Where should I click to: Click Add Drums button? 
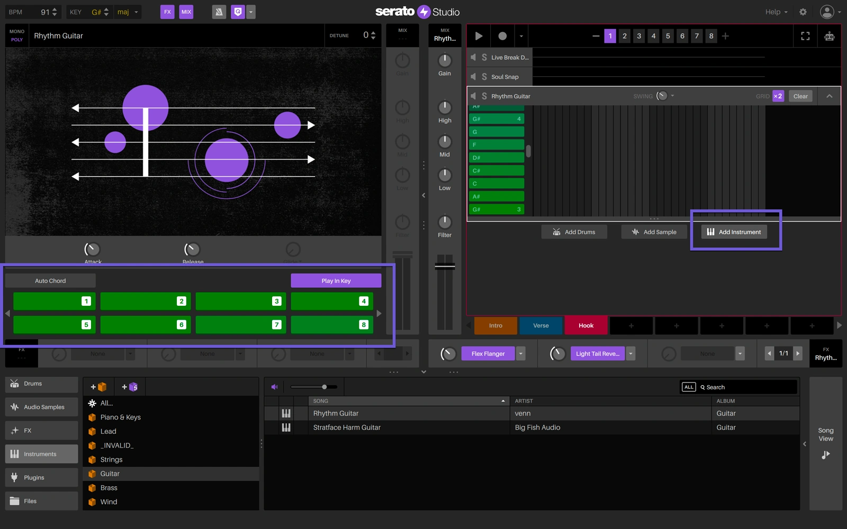[x=574, y=232]
